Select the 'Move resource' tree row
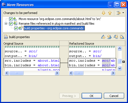 click(x=60, y=19)
